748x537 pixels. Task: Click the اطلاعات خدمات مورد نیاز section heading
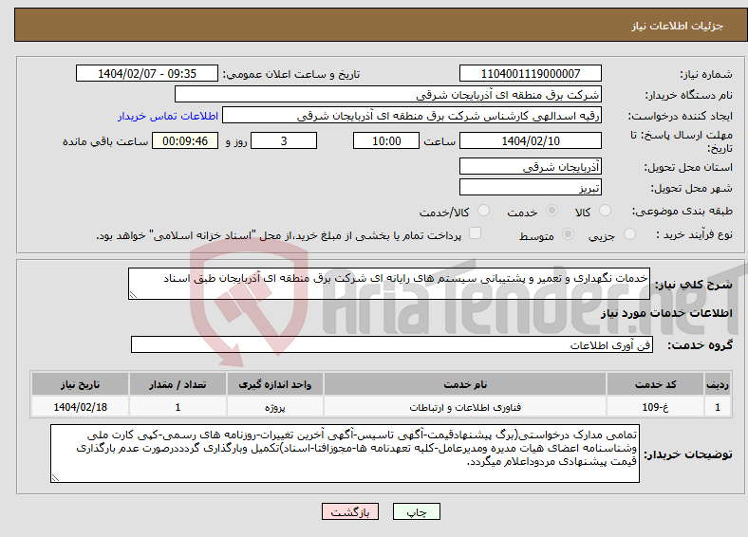click(x=666, y=313)
